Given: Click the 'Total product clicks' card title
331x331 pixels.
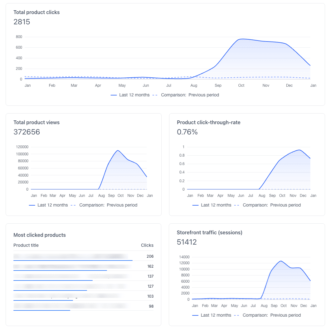Looking at the screenshot, I should tap(37, 12).
